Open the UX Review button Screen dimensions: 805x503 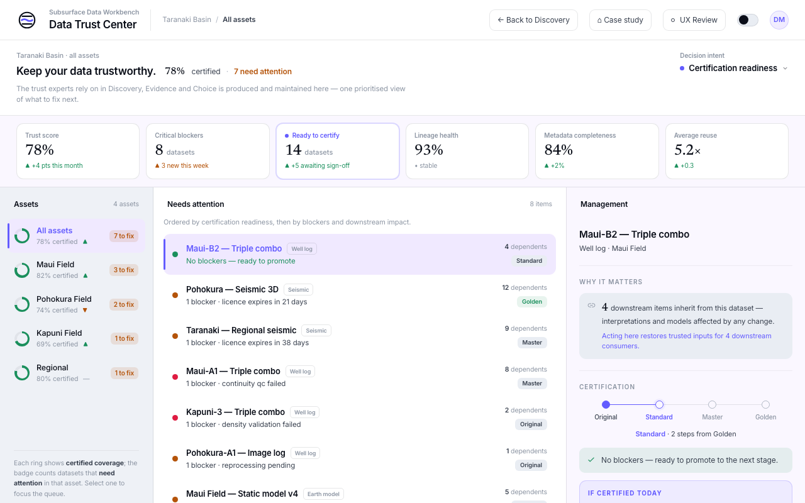coord(694,20)
